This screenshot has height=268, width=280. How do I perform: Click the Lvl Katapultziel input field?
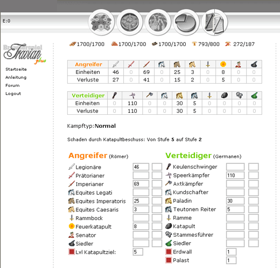pyautogui.click(x=138, y=252)
